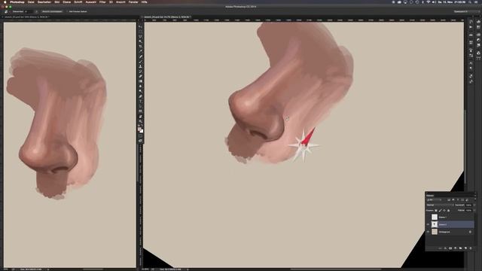The height and width of the screenshot is (271, 482).
Task: Collapse the Ebenen panel with double arrow
Action: pos(475,193)
